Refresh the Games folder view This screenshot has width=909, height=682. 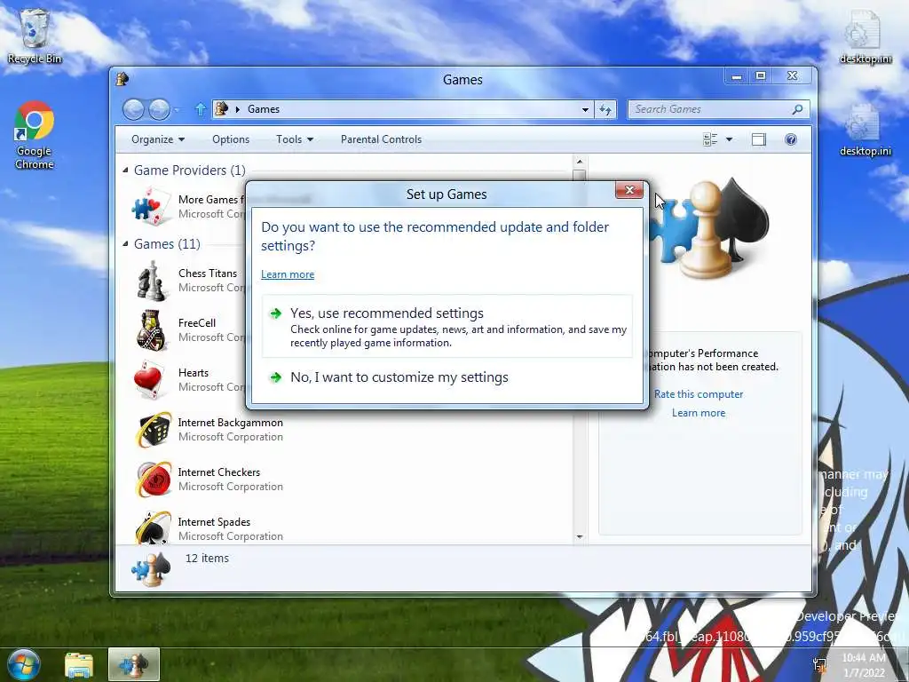coord(605,109)
